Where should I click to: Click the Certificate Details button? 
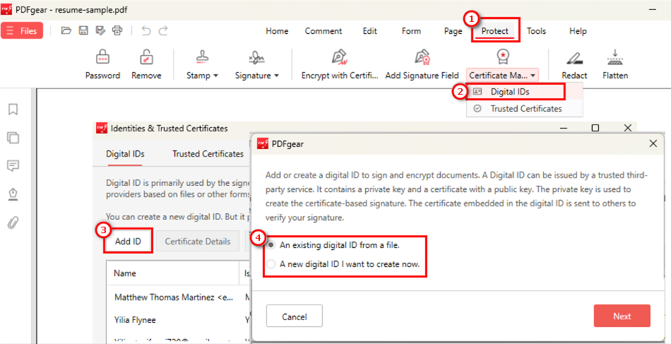point(198,242)
